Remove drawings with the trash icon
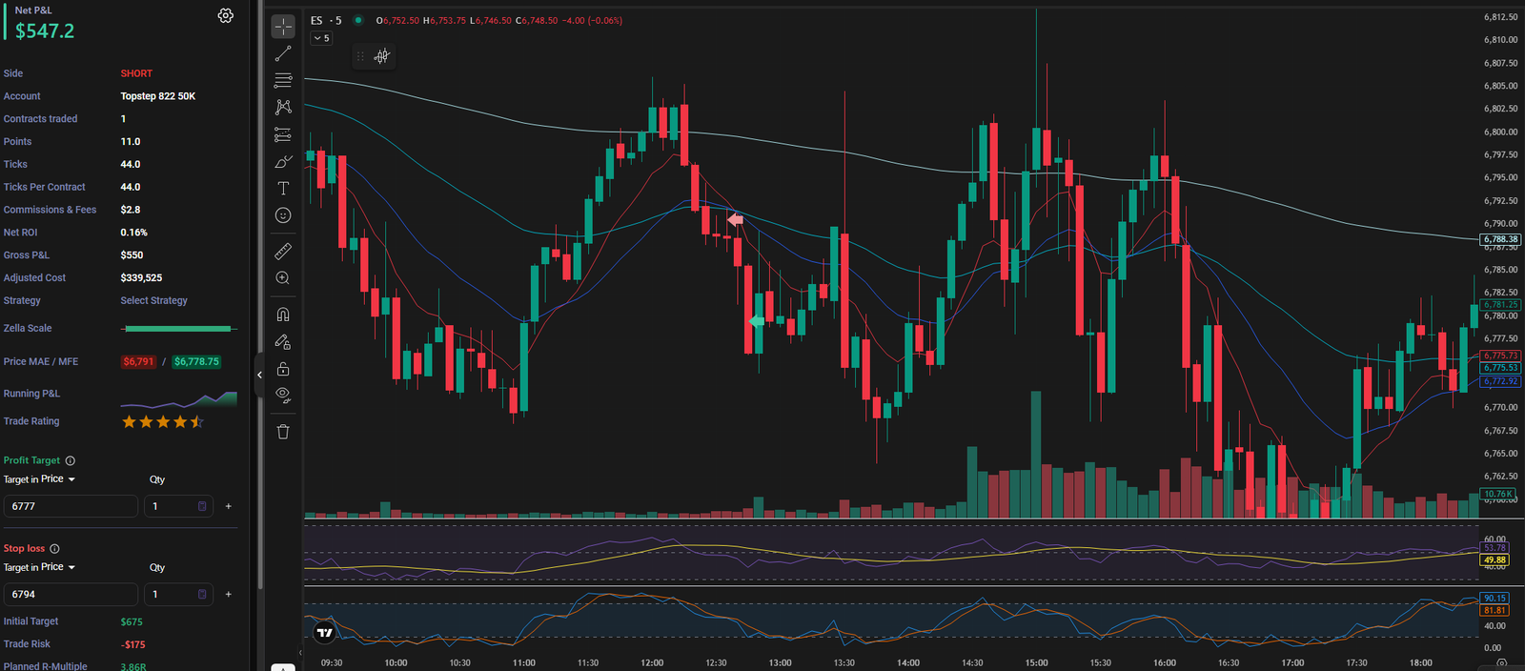 pyautogui.click(x=283, y=432)
